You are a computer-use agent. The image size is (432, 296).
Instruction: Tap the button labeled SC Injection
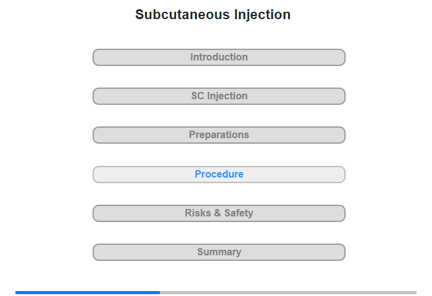pos(219,96)
